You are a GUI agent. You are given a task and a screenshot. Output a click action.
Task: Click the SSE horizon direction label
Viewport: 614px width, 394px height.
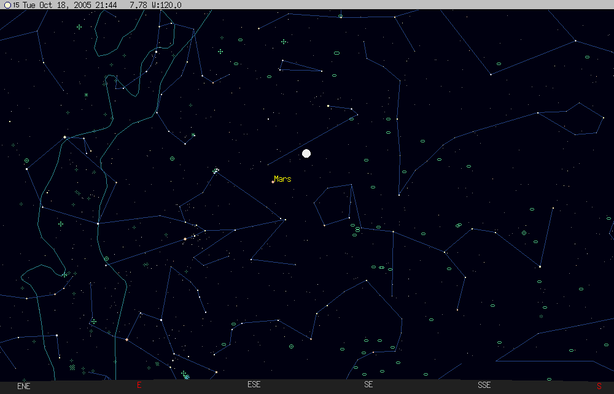point(484,385)
